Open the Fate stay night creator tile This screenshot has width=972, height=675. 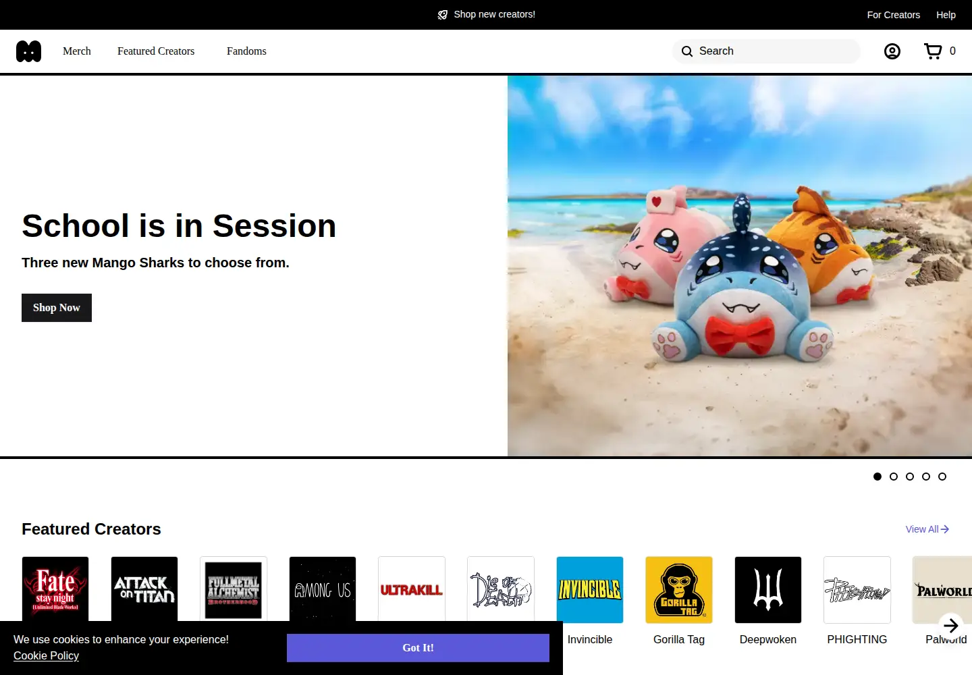[x=55, y=589]
